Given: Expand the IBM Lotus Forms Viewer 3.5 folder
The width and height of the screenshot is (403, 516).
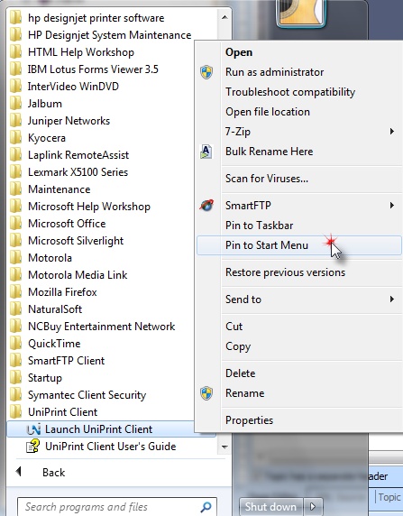Looking at the screenshot, I should click(93, 69).
